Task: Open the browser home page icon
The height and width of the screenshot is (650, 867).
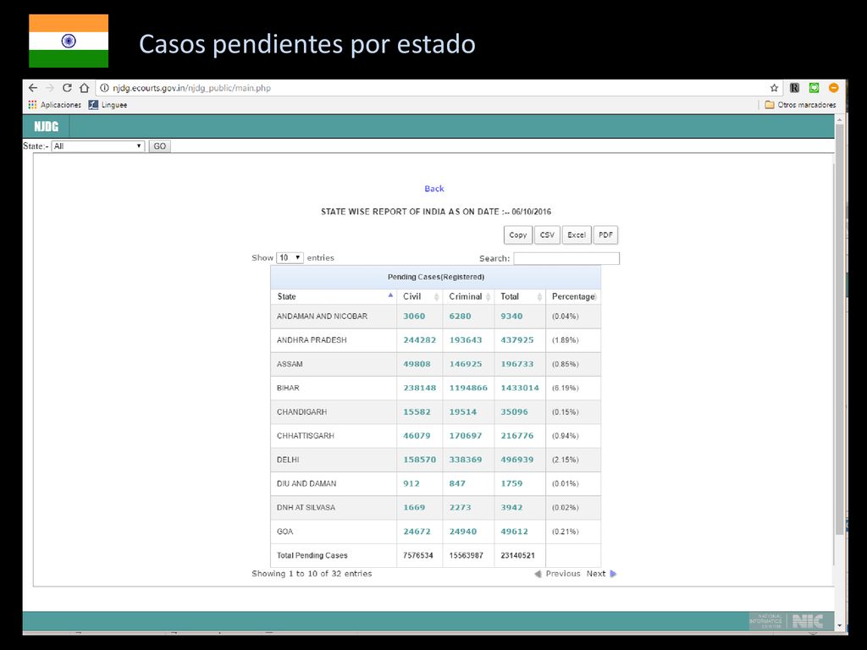Action: point(84,88)
